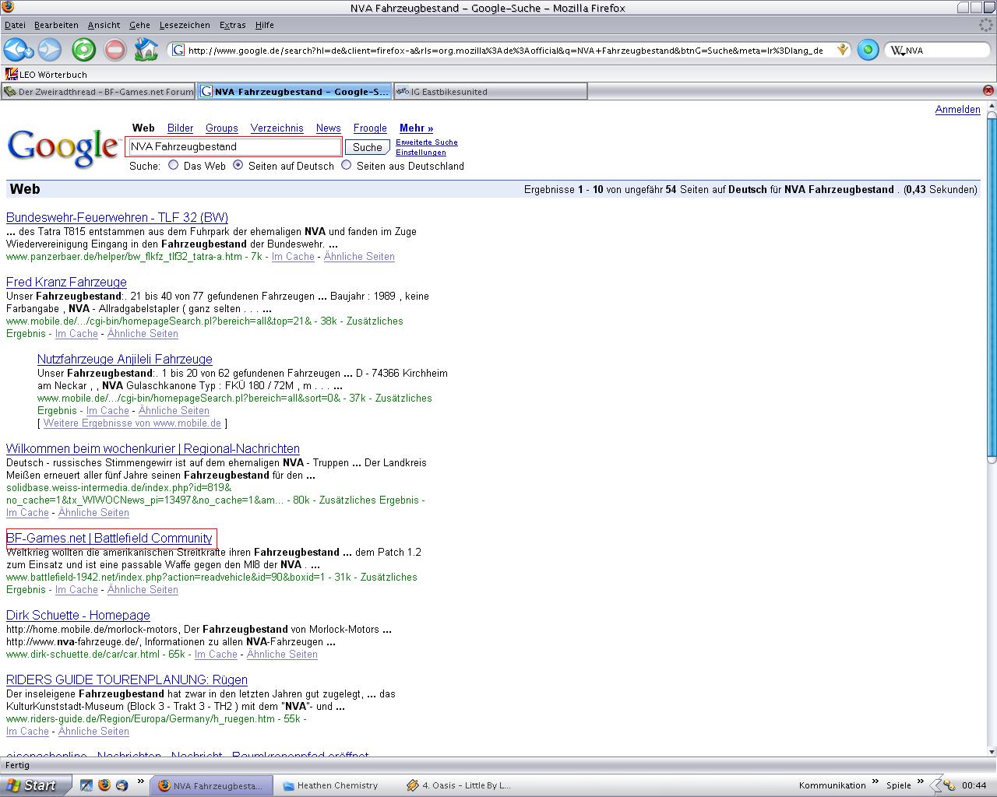Click the Wikipedia search box containing NVA
The height and width of the screenshot is (797, 997).
pyautogui.click(x=937, y=51)
